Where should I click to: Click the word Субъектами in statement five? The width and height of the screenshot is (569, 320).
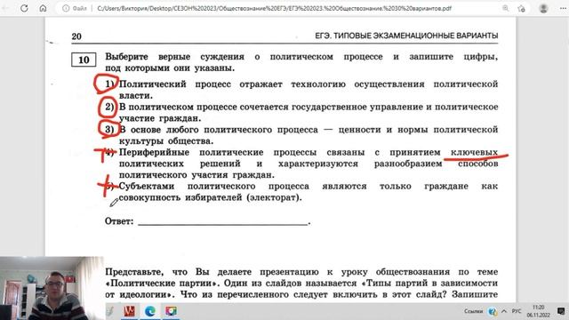(147, 186)
